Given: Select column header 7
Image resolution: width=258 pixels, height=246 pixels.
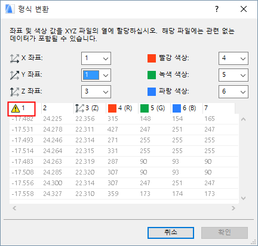Looking at the screenshot, I should coord(219,108).
